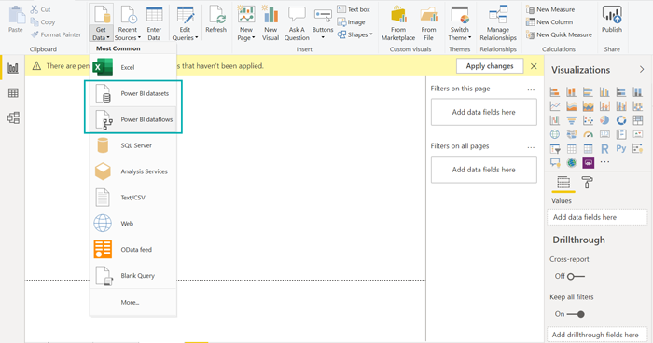
Task: Select the waterfall chart visual
Action: point(555,120)
